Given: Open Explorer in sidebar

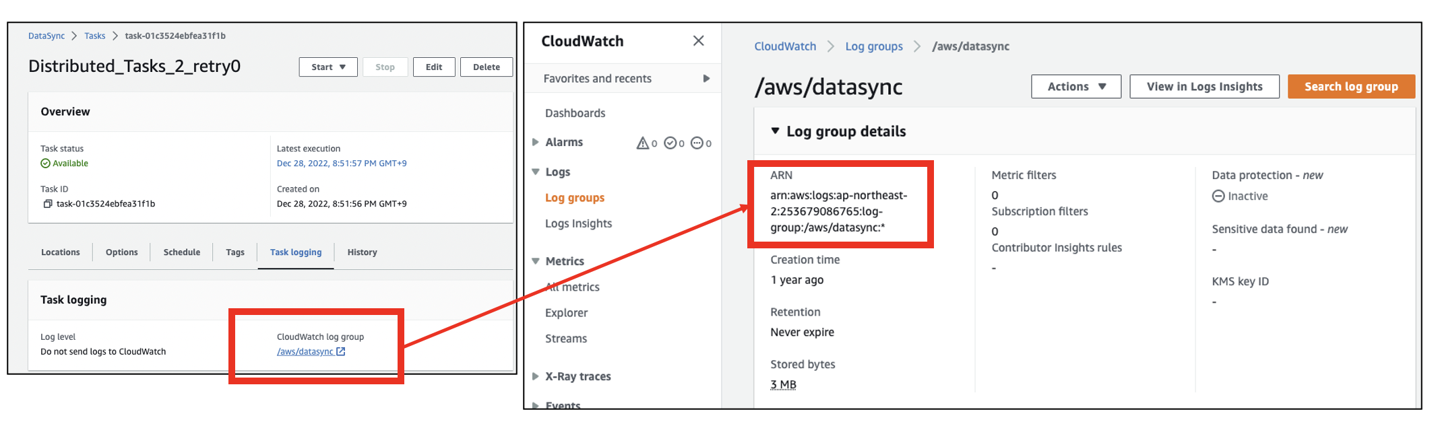Looking at the screenshot, I should point(567,313).
